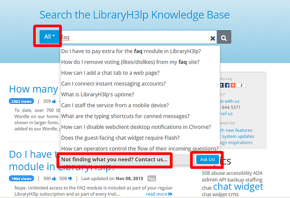
Task: Open the 'new features' sidebar link
Action: click(x=236, y=130)
